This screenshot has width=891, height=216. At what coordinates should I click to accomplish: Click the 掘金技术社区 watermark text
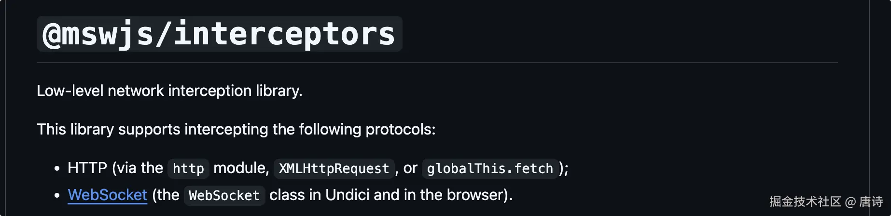(805, 202)
